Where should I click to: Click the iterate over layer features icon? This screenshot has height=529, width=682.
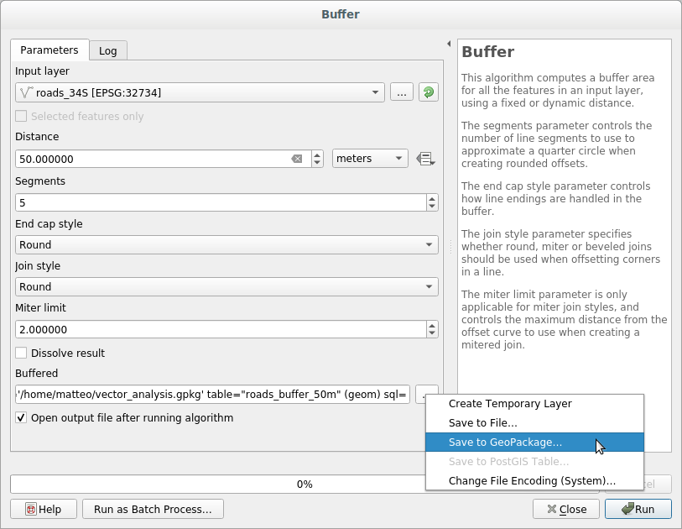pos(429,92)
